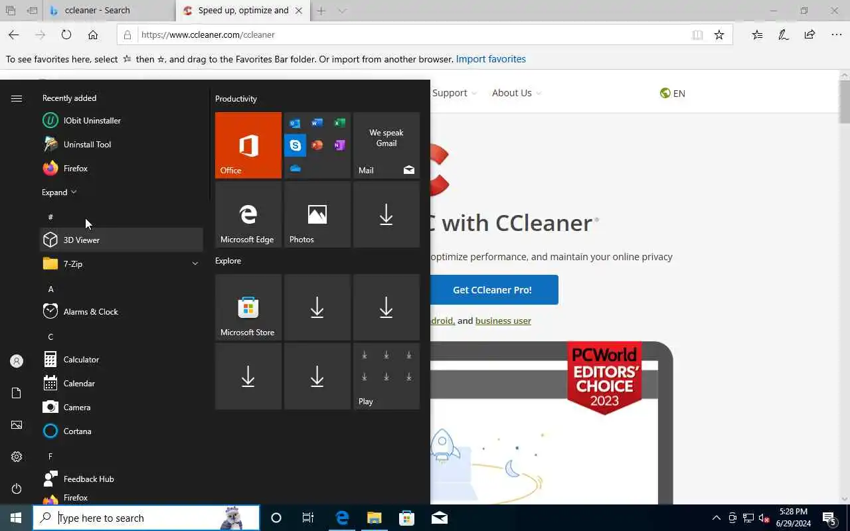This screenshot has height=531, width=850.
Task: Open the tab list chevron in Edge
Action: pos(342,11)
